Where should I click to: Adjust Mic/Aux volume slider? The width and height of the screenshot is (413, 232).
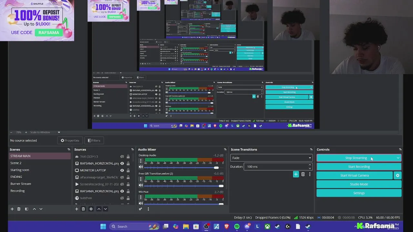click(x=221, y=204)
